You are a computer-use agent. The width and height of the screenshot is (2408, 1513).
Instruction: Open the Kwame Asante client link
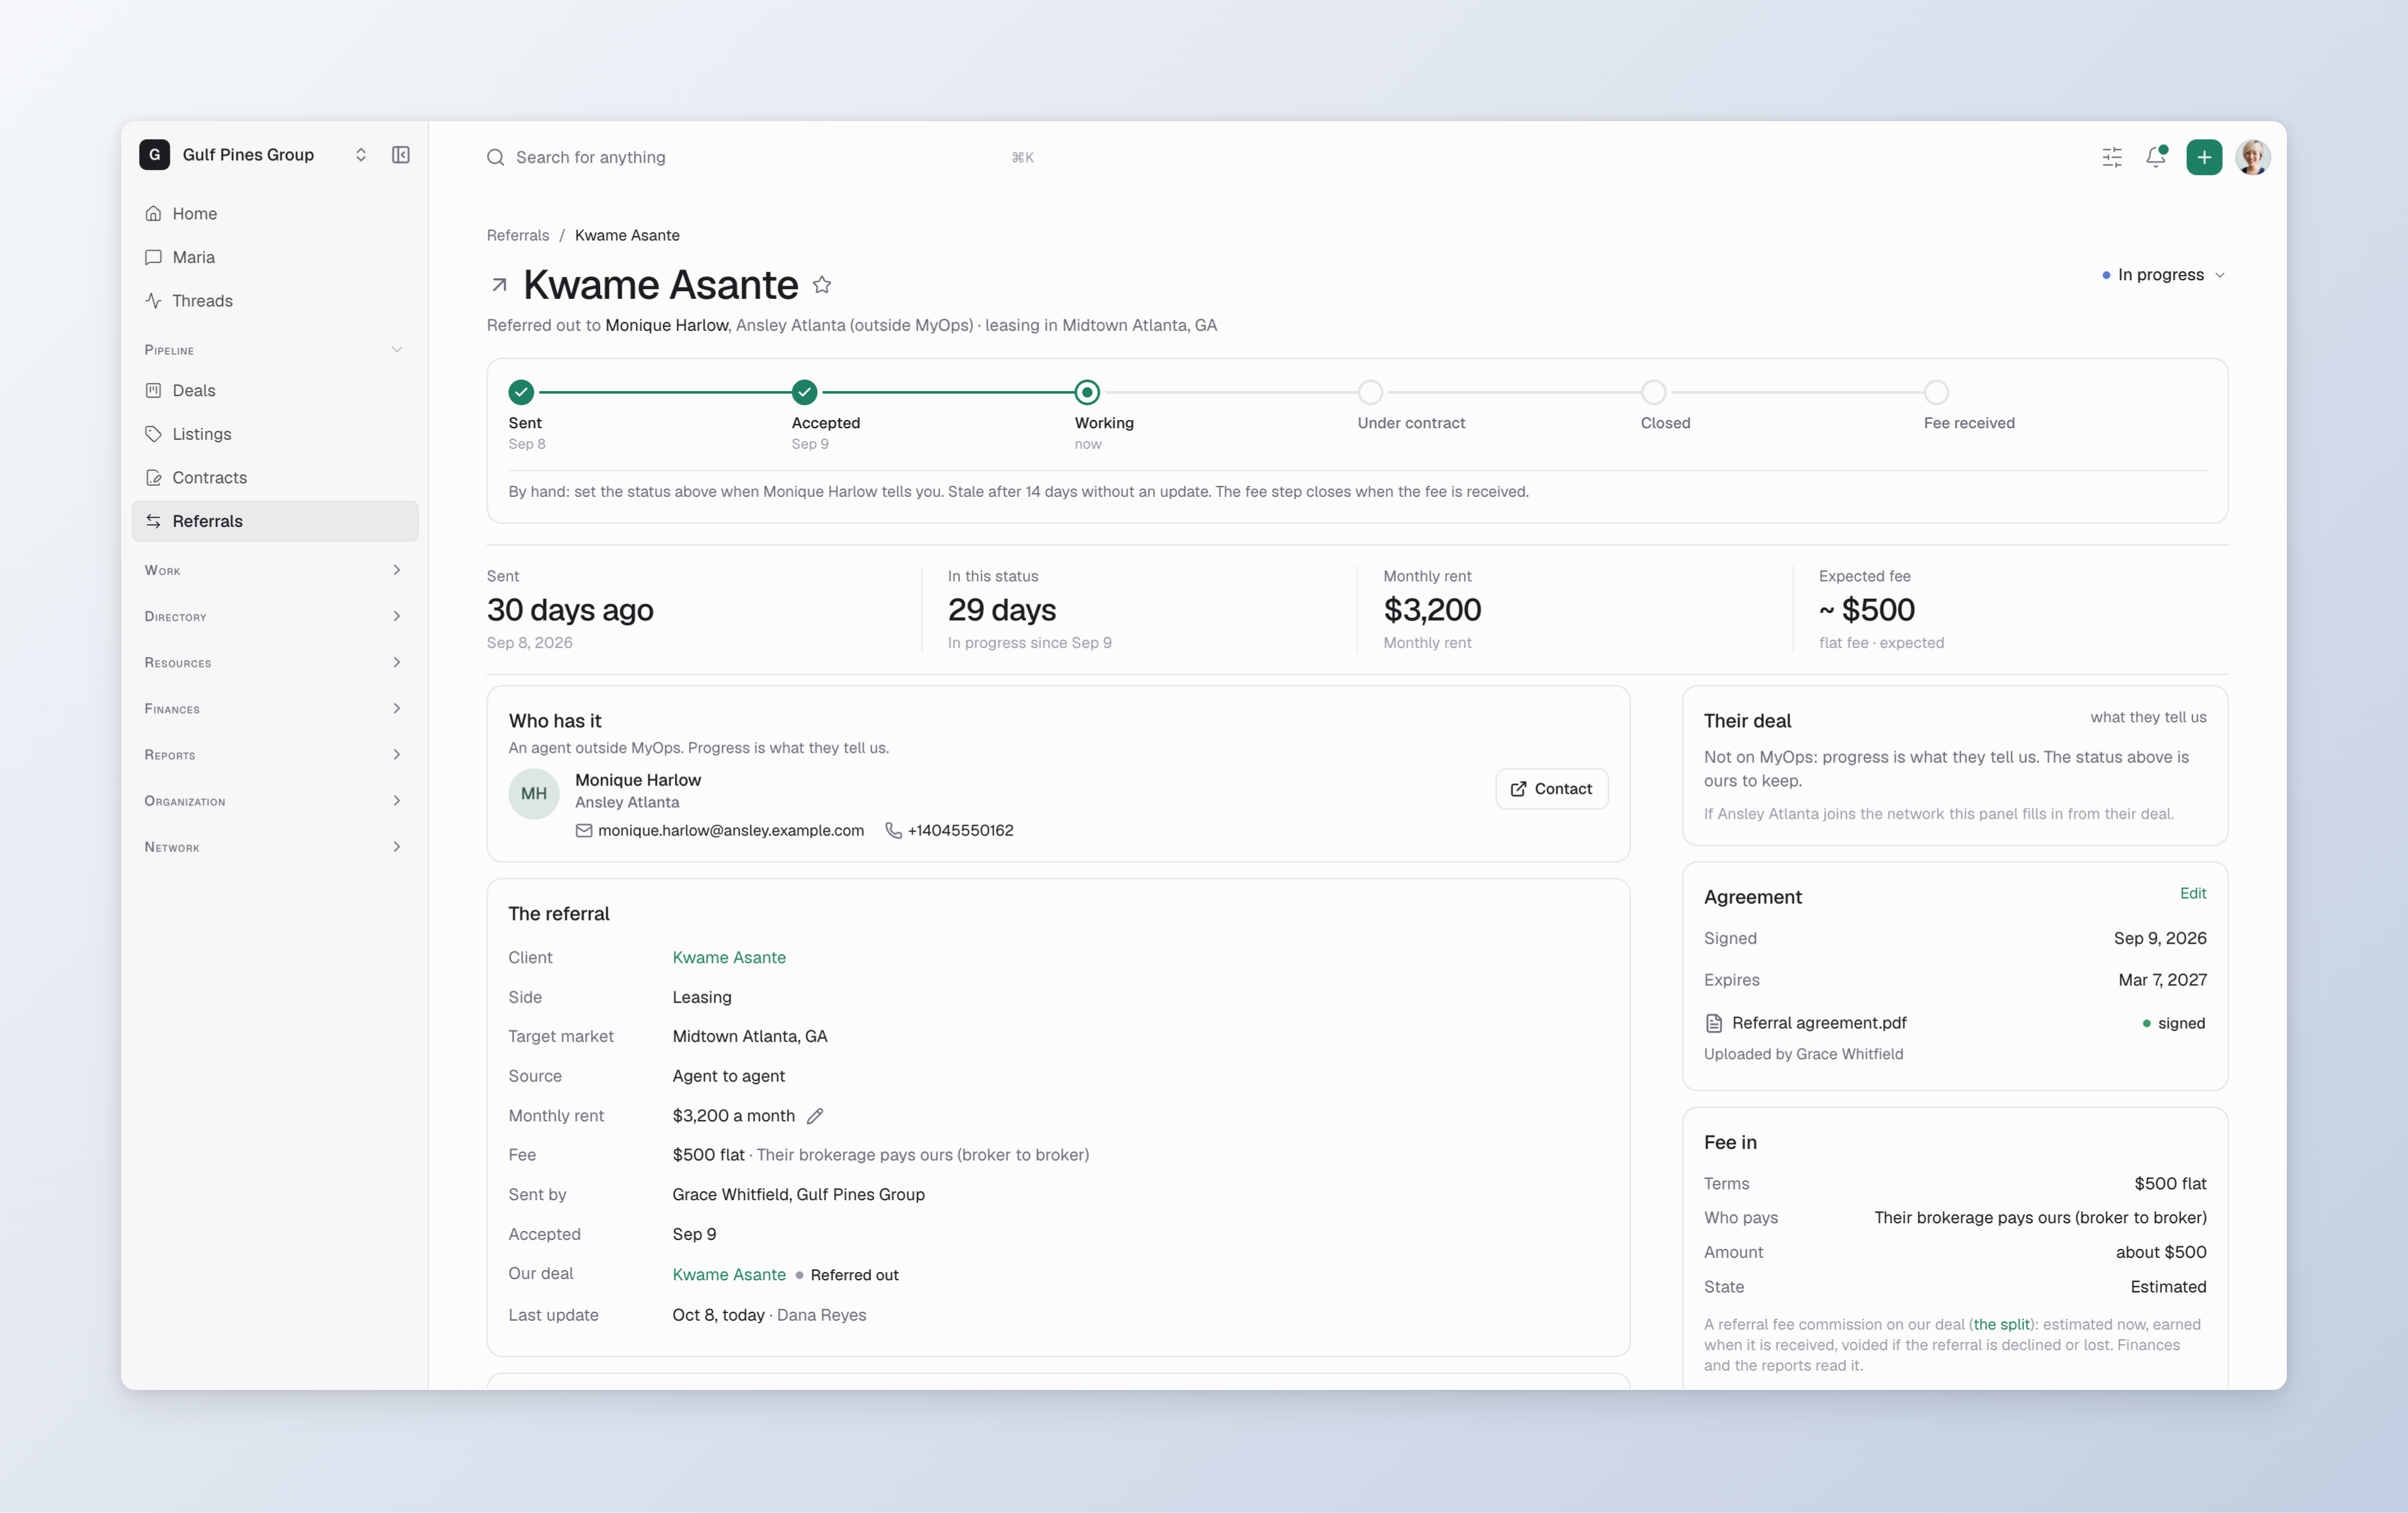point(729,958)
